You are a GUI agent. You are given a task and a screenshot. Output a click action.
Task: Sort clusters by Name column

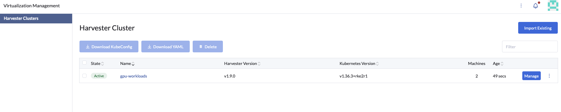point(127,63)
